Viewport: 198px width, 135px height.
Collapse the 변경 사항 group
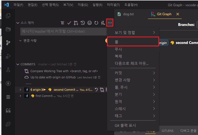[20, 41]
